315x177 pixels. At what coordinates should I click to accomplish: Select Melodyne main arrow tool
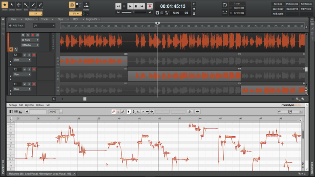128,112
